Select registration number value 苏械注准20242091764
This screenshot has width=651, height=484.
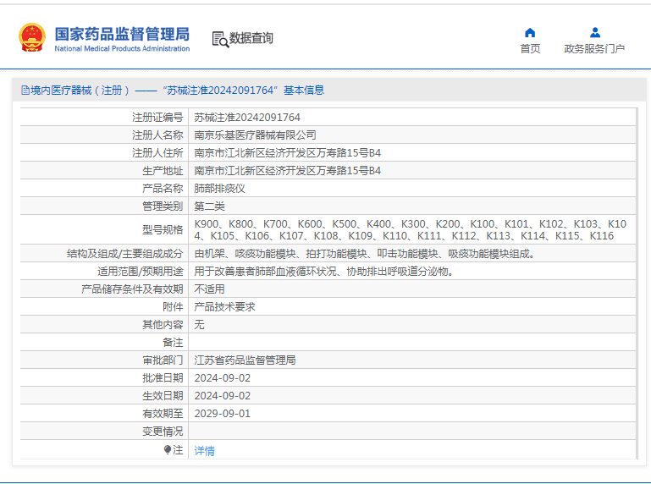[247, 118]
